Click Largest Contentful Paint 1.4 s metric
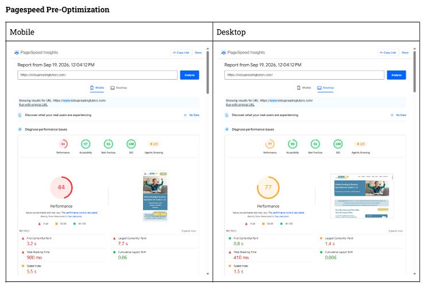The width and height of the screenshot is (427, 286). tap(362, 241)
